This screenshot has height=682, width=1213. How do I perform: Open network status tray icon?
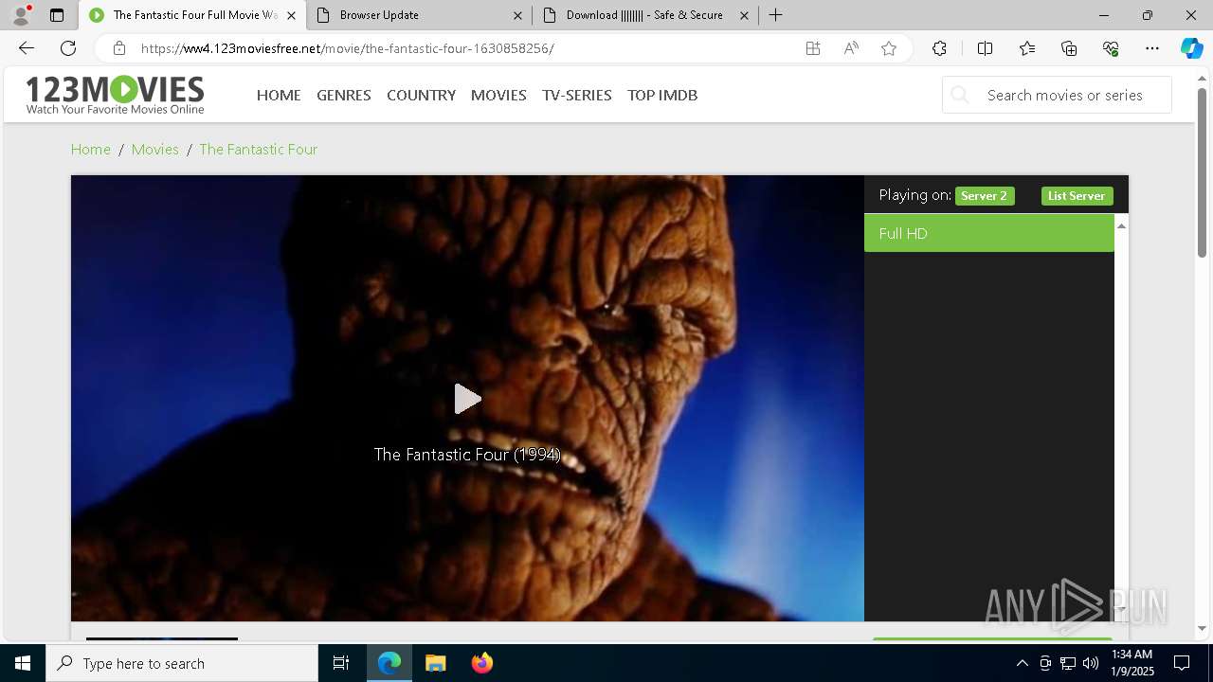[1068, 663]
